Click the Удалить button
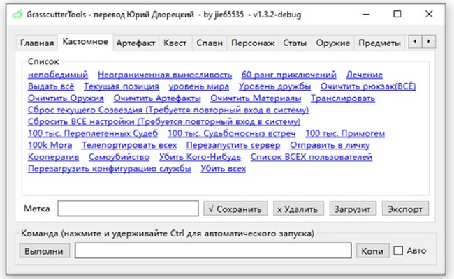Screen dimensions: 454x279 (298, 209)
